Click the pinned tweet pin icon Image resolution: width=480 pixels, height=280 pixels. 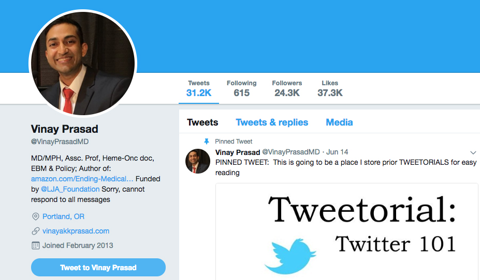point(207,142)
